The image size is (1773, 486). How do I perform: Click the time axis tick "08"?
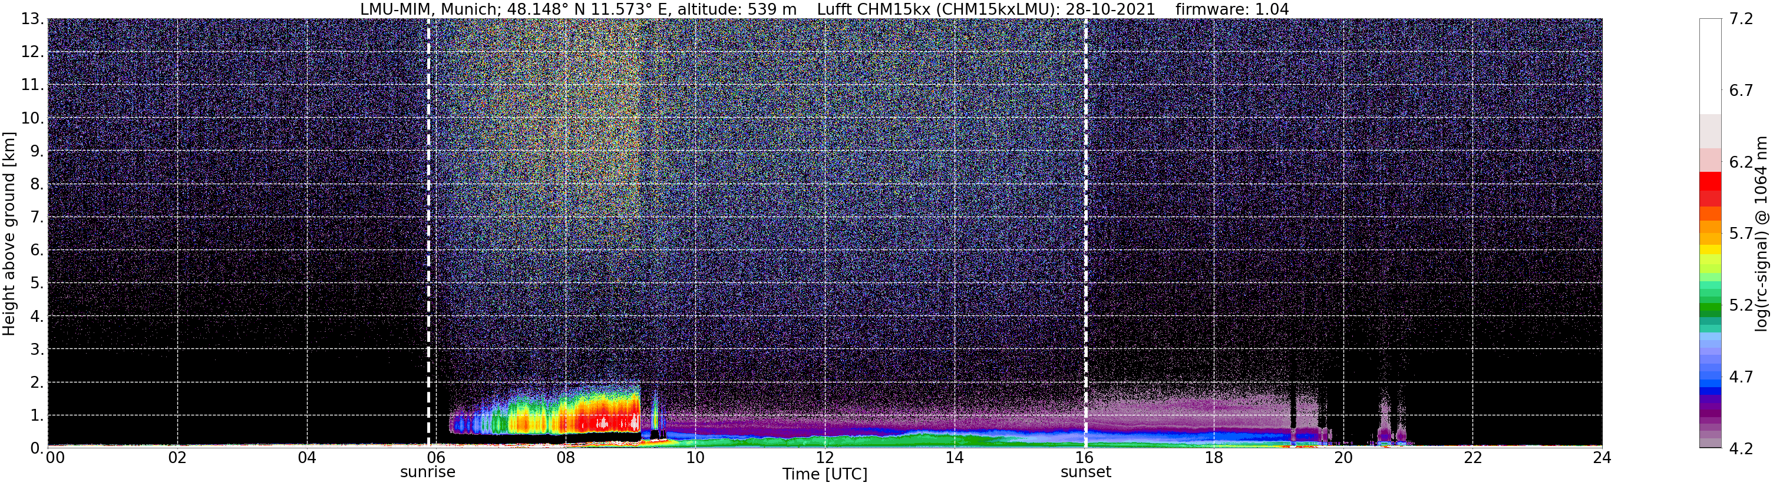(566, 458)
